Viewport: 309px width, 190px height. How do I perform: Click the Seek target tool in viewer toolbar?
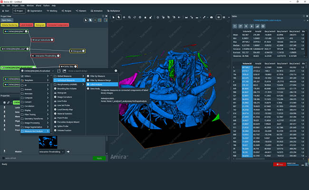point(140,17)
